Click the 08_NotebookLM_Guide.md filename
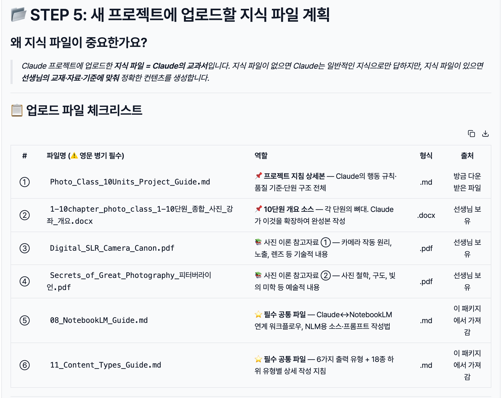 pyautogui.click(x=99, y=320)
